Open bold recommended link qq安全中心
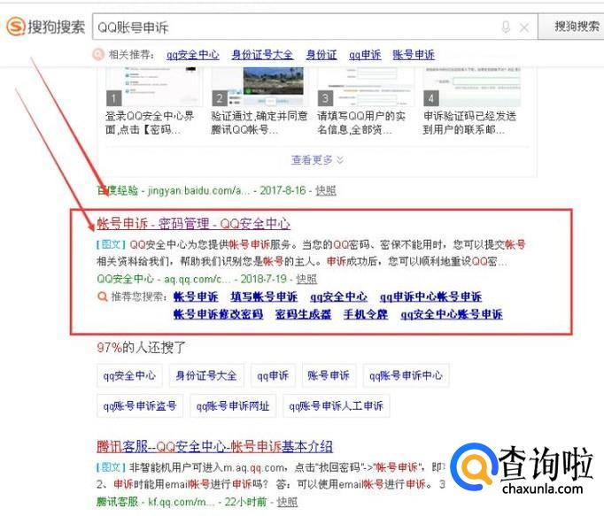The image size is (604, 516). tap(338, 297)
